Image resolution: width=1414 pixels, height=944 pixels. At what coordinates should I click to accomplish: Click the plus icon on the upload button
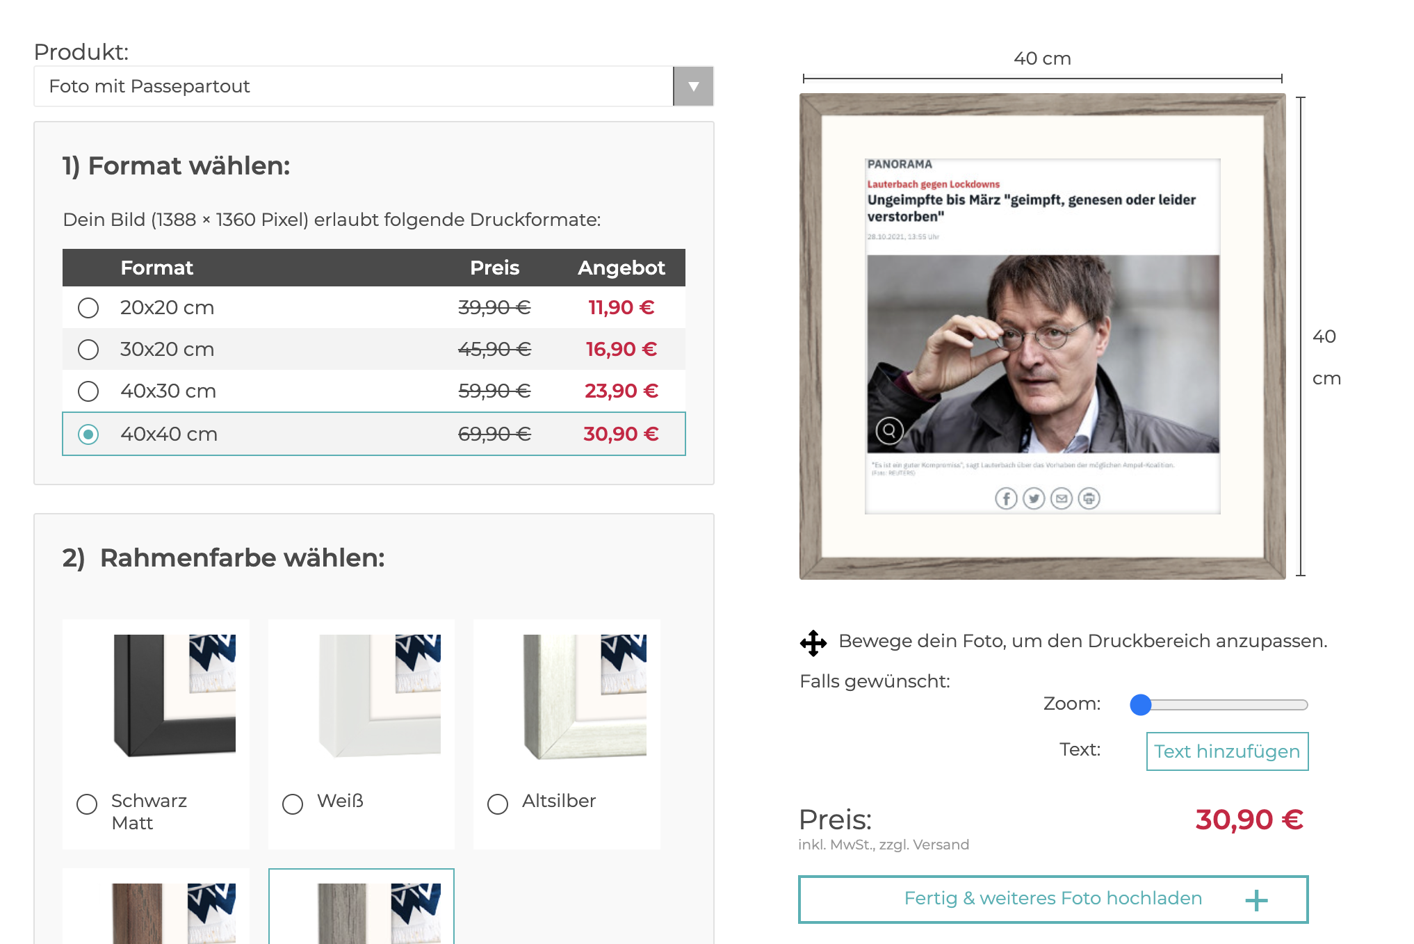[x=1256, y=901]
